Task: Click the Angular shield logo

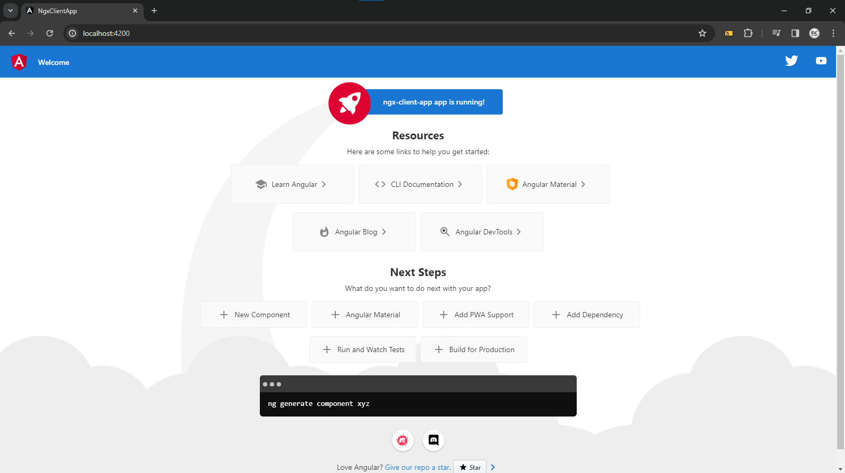Action: pyautogui.click(x=19, y=62)
